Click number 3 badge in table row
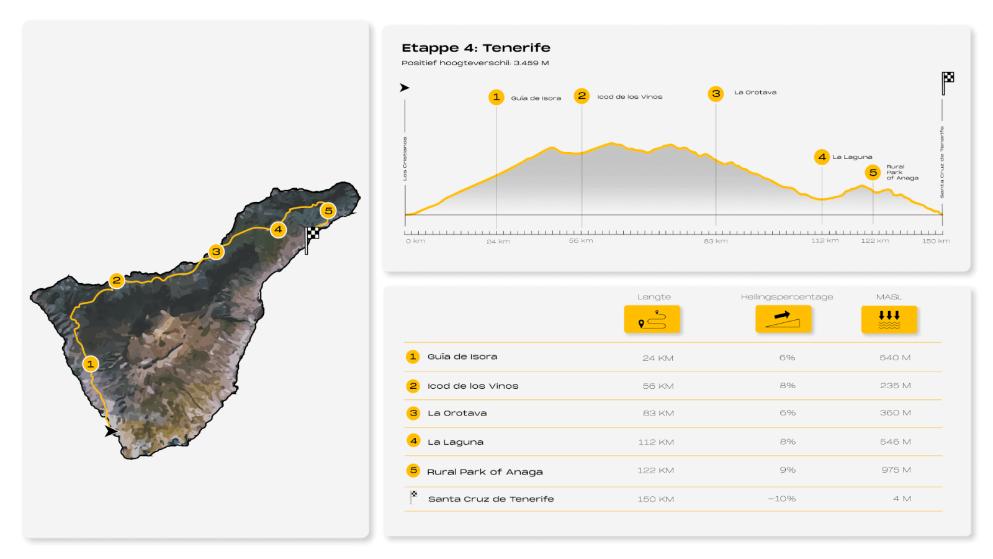993x559 pixels. (x=413, y=413)
